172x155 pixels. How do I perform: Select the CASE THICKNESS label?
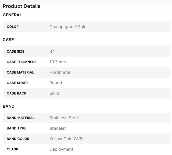point(22,62)
